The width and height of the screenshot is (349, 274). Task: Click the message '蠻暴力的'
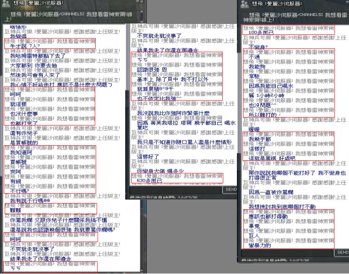(260, 245)
